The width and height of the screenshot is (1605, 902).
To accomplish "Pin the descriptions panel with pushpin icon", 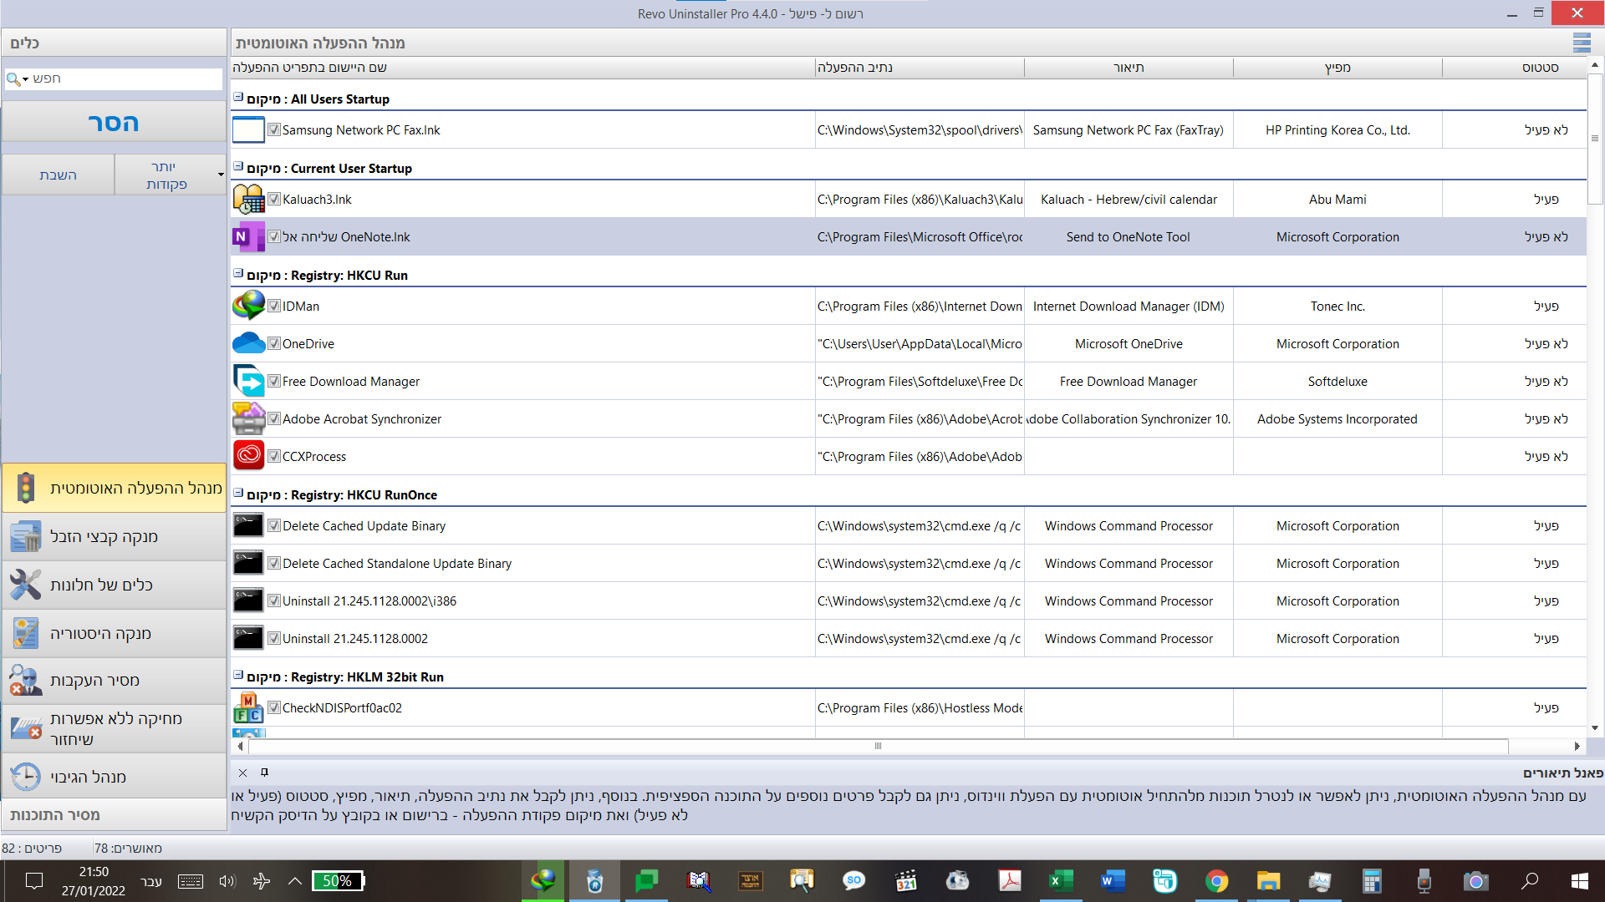I will [264, 773].
